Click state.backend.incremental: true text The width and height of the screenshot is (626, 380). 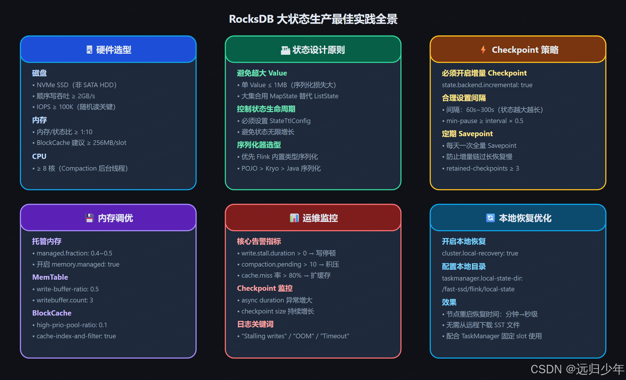pyautogui.click(x=487, y=85)
